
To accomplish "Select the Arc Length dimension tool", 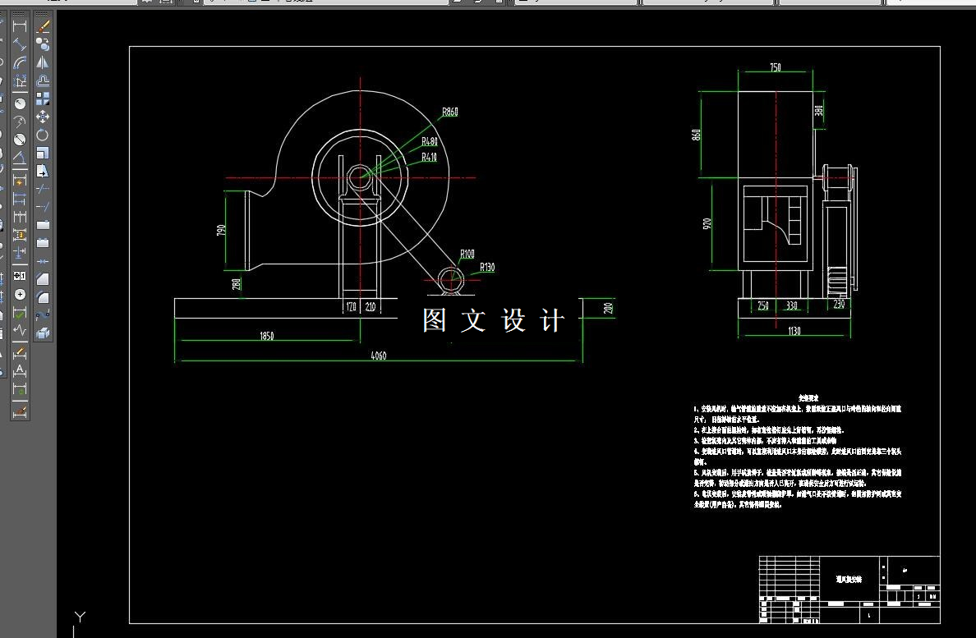I will (x=20, y=62).
